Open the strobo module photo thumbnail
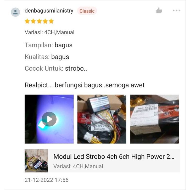 click(x=102, y=119)
